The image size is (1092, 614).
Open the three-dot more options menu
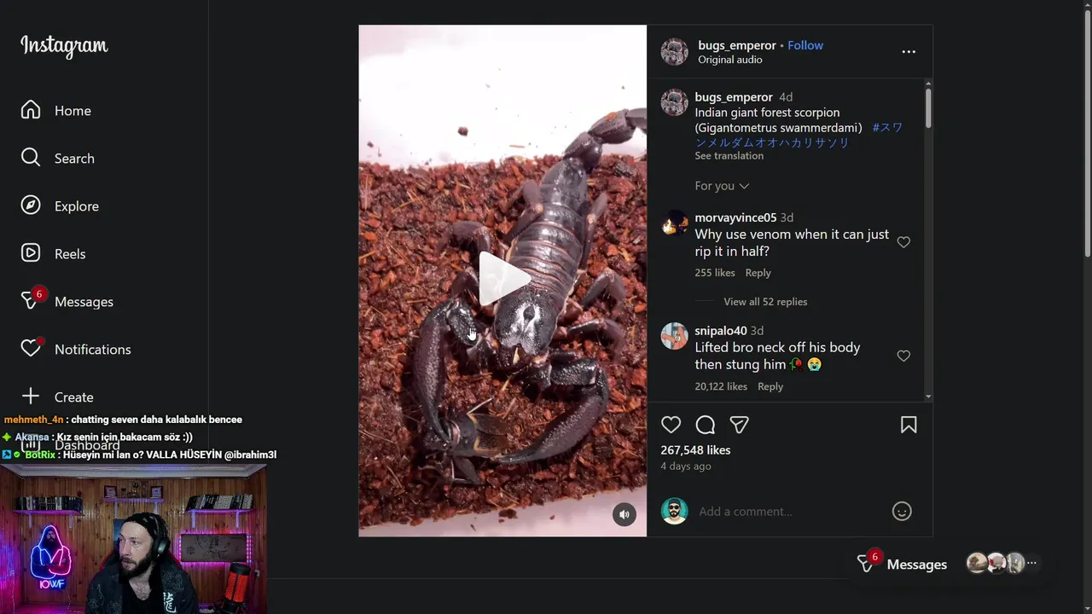click(x=909, y=52)
